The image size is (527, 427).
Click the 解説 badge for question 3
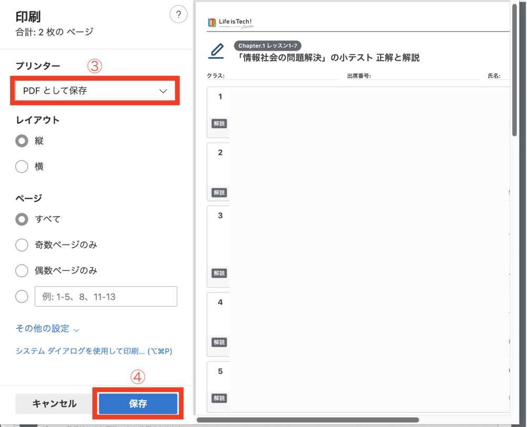[219, 273]
